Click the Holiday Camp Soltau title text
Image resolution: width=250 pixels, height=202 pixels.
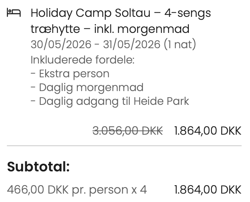click(90, 13)
